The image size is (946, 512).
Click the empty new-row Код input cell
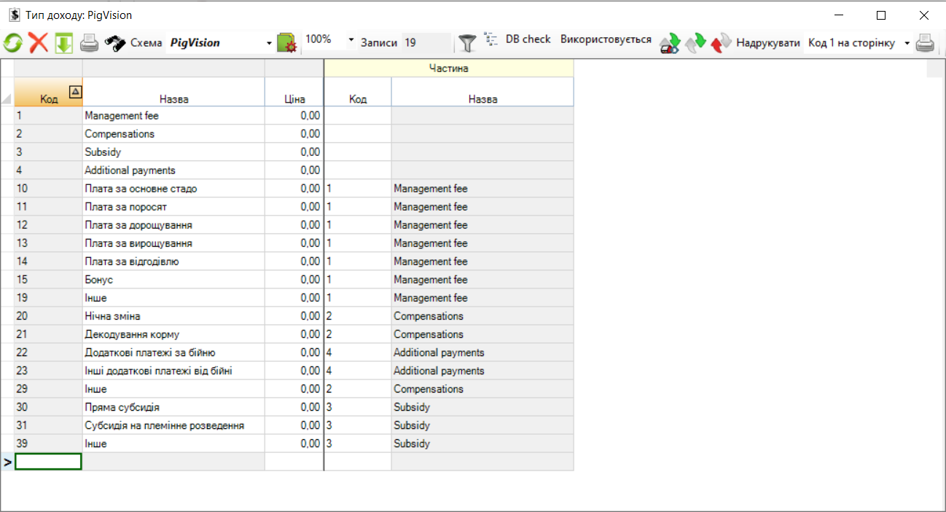point(48,461)
